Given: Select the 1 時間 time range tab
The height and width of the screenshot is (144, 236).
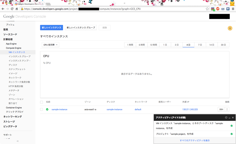Looking at the screenshot, I should click(130, 45).
